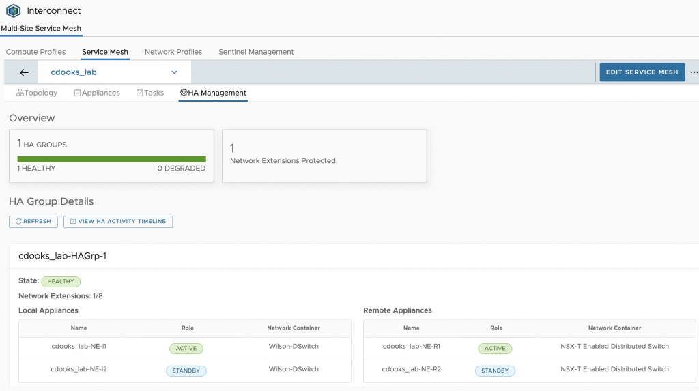Click the Interconnect hexagon logo icon

click(13, 10)
